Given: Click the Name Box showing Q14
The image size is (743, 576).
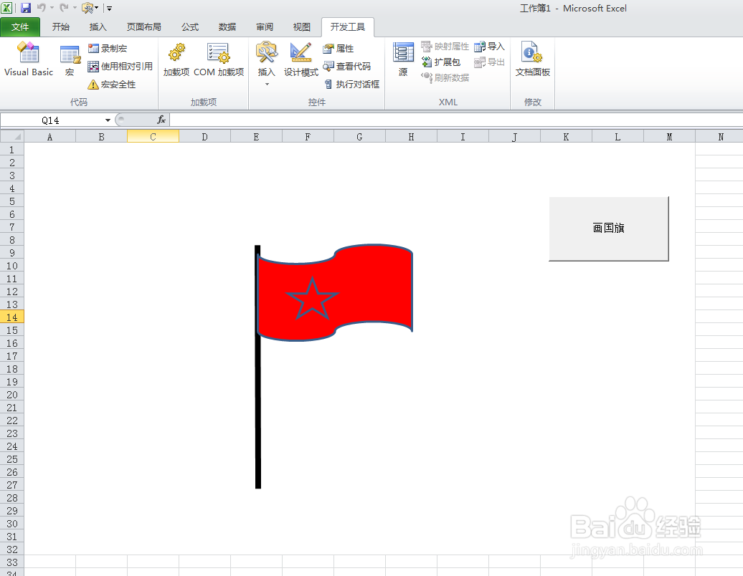Looking at the screenshot, I should point(51,120).
